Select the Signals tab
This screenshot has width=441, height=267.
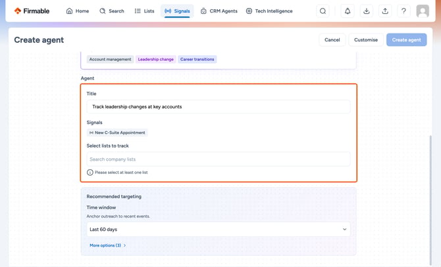tap(177, 11)
